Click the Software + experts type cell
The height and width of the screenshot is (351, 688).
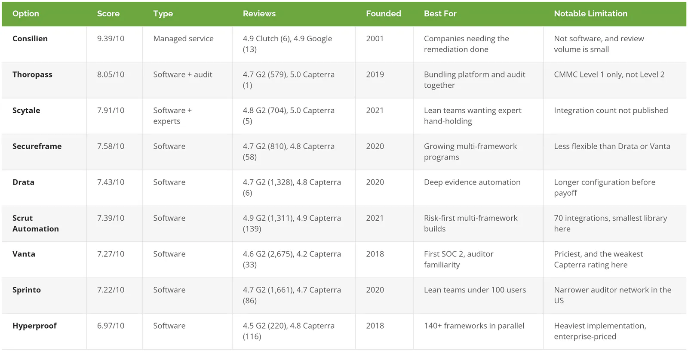click(173, 116)
